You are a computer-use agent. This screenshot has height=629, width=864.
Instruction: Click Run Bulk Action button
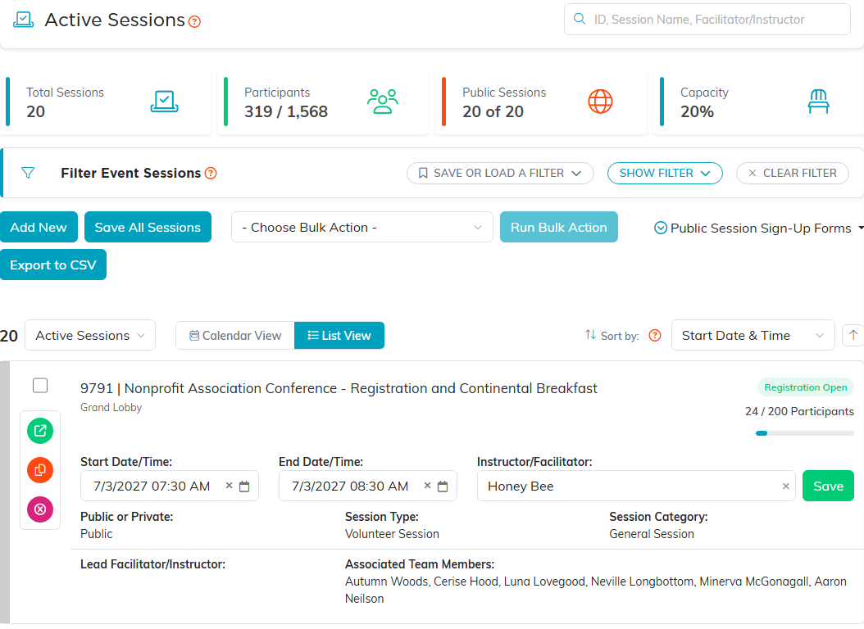(x=559, y=227)
